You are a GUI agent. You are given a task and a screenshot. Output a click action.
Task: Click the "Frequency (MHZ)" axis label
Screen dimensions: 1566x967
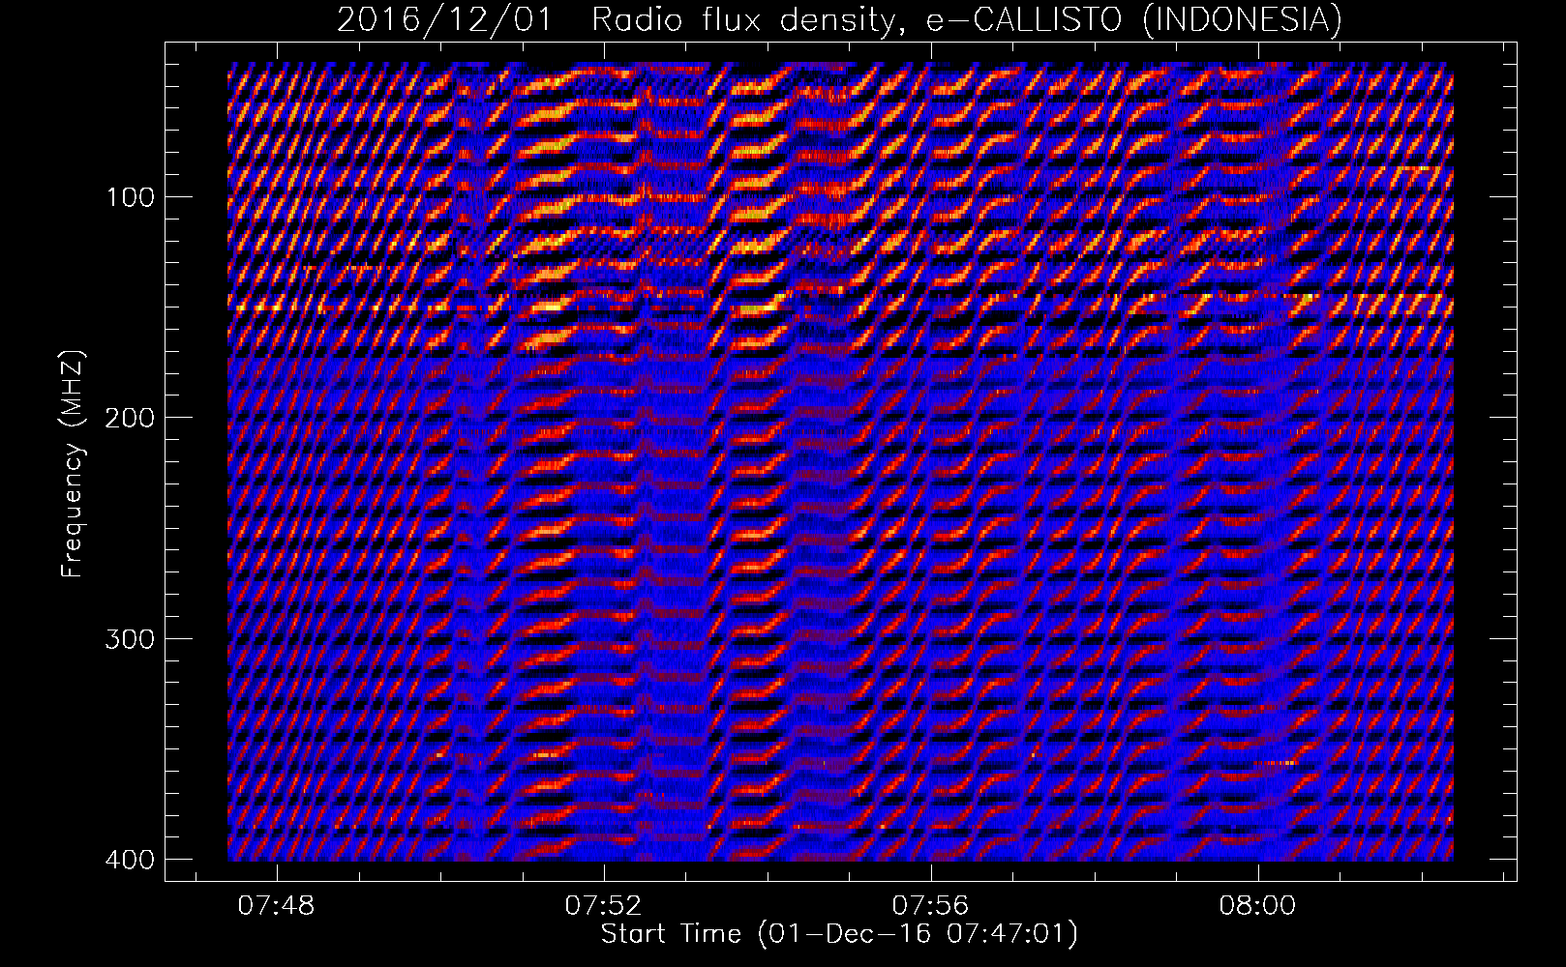[x=73, y=463]
